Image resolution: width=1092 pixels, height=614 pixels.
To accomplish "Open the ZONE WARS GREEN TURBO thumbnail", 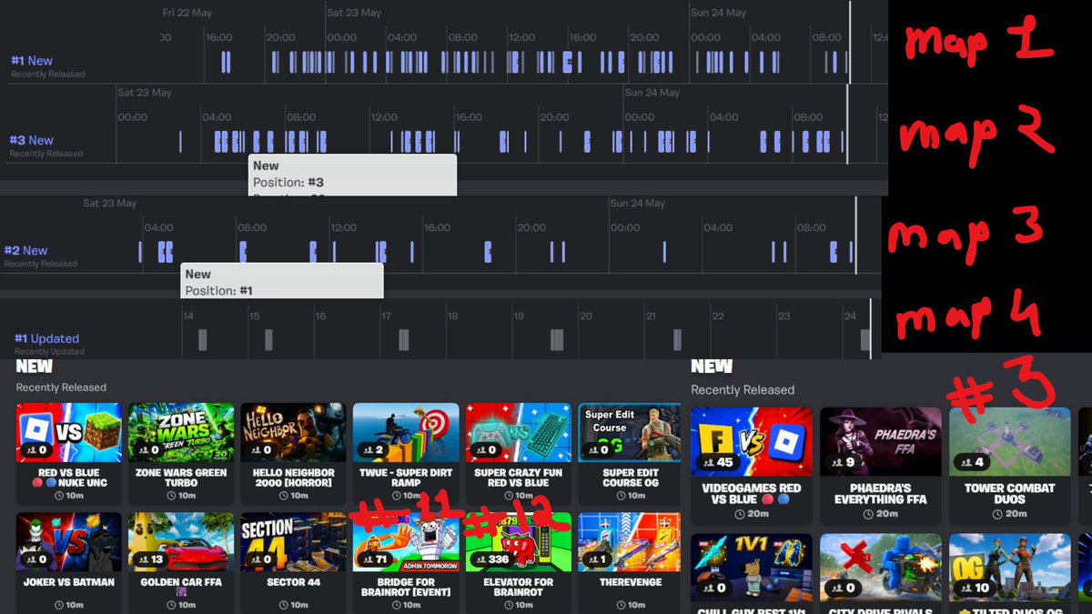I will [180, 433].
